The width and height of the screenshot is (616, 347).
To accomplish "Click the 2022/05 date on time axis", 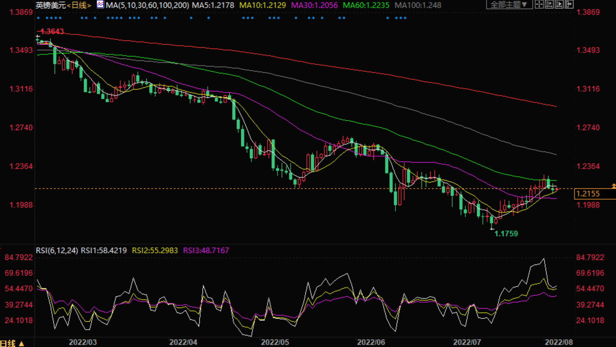I will (275, 342).
